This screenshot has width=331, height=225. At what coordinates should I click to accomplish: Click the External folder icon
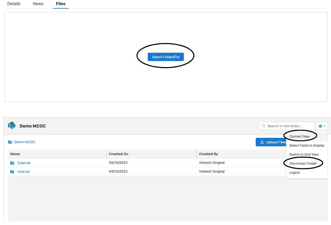click(12, 163)
